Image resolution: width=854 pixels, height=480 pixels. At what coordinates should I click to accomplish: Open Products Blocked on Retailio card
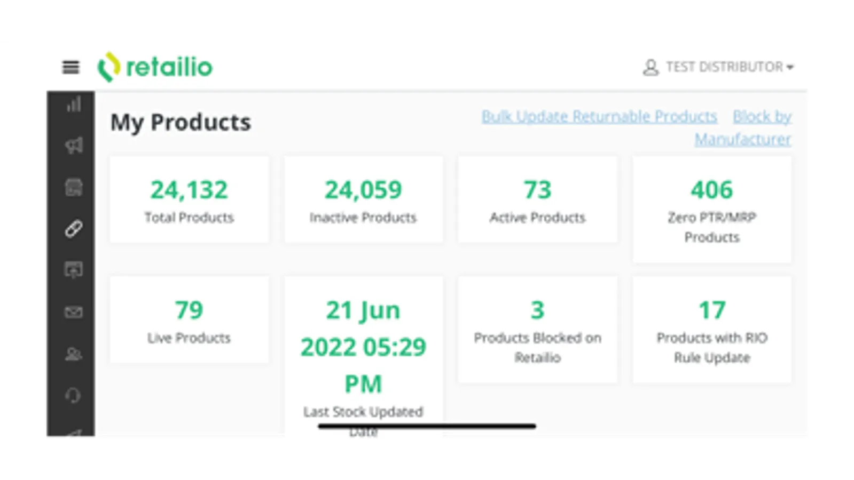point(537,330)
